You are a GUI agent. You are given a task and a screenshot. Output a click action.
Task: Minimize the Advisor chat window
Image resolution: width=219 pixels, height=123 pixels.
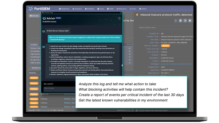(121, 13)
